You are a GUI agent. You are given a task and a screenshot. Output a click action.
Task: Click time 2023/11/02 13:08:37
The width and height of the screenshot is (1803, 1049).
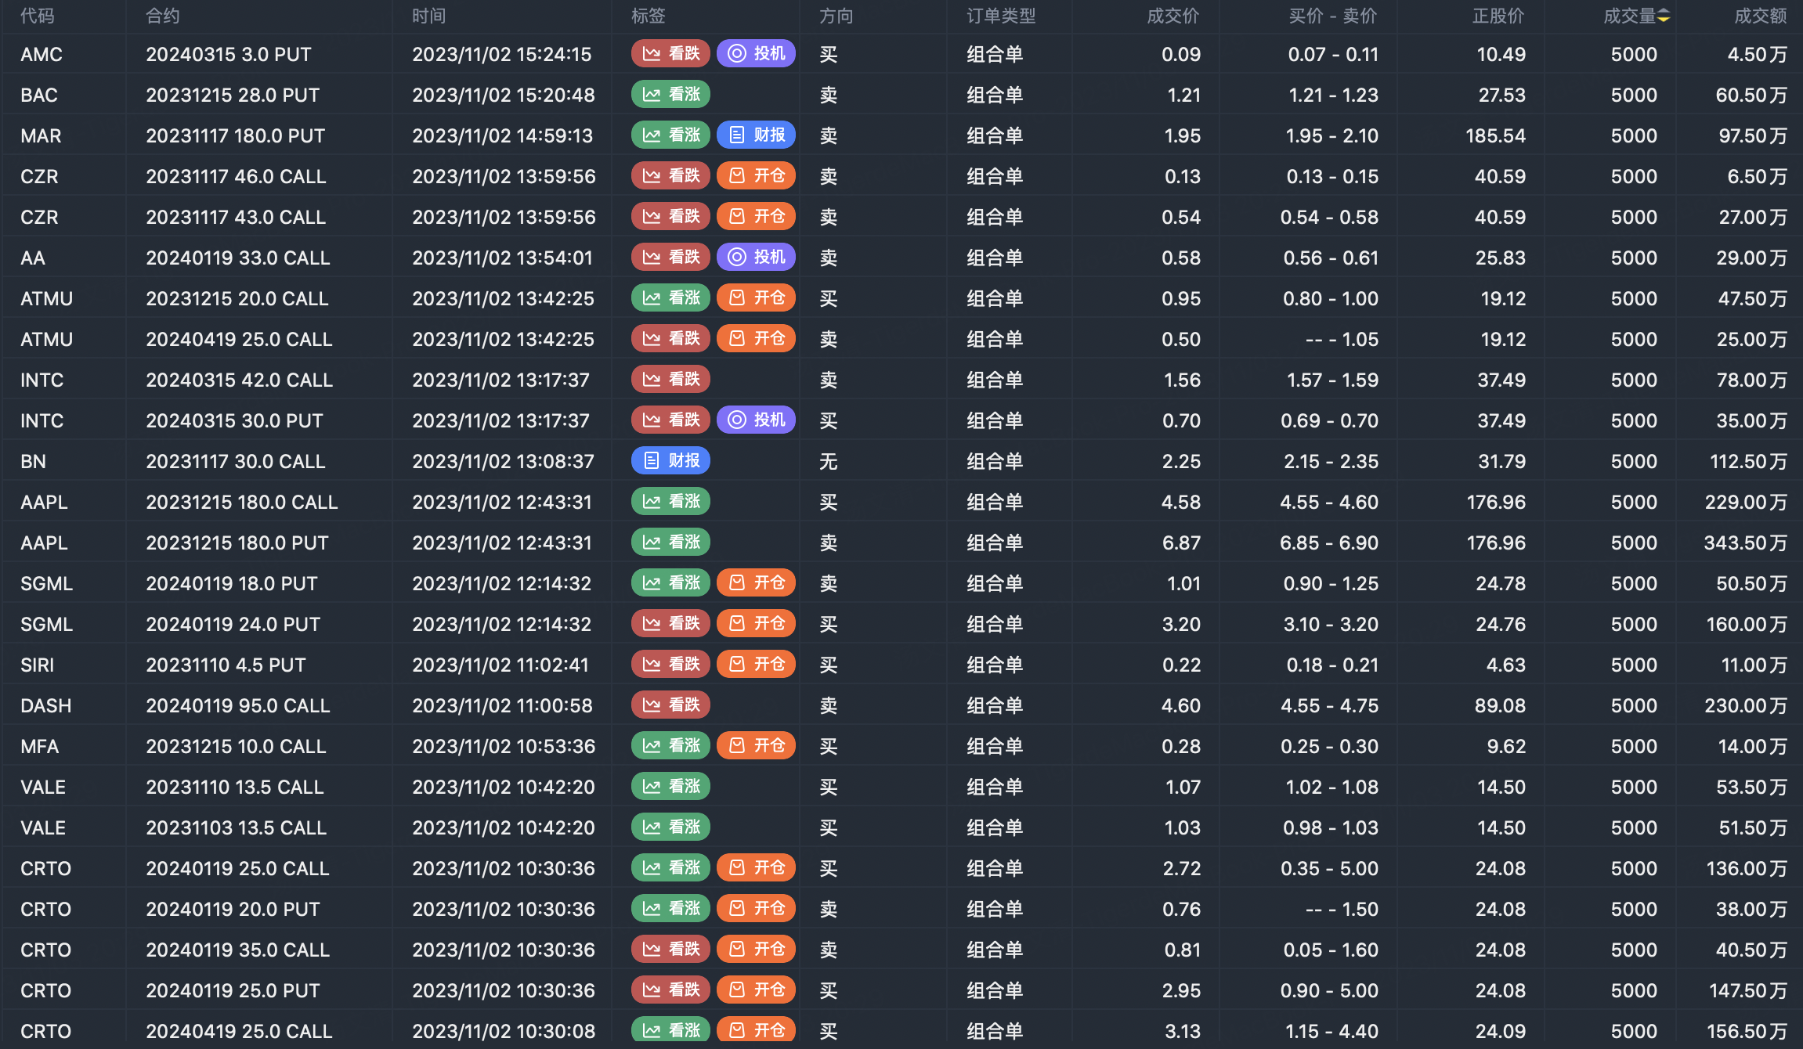(x=503, y=461)
